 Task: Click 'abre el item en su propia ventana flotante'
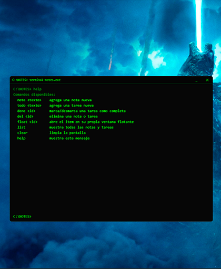coord(92,122)
